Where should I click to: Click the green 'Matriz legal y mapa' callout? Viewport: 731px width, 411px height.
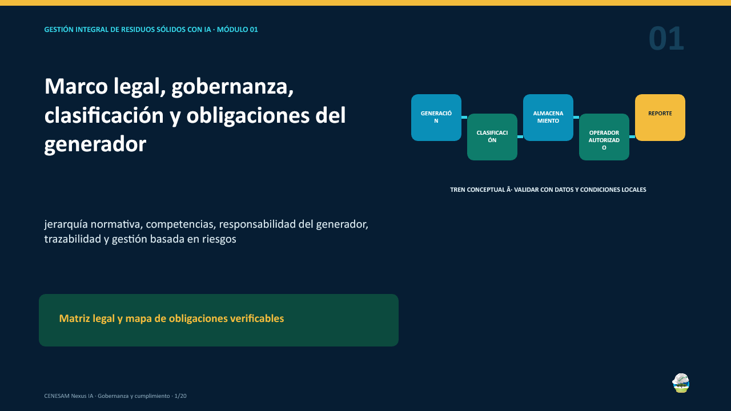coord(219,320)
